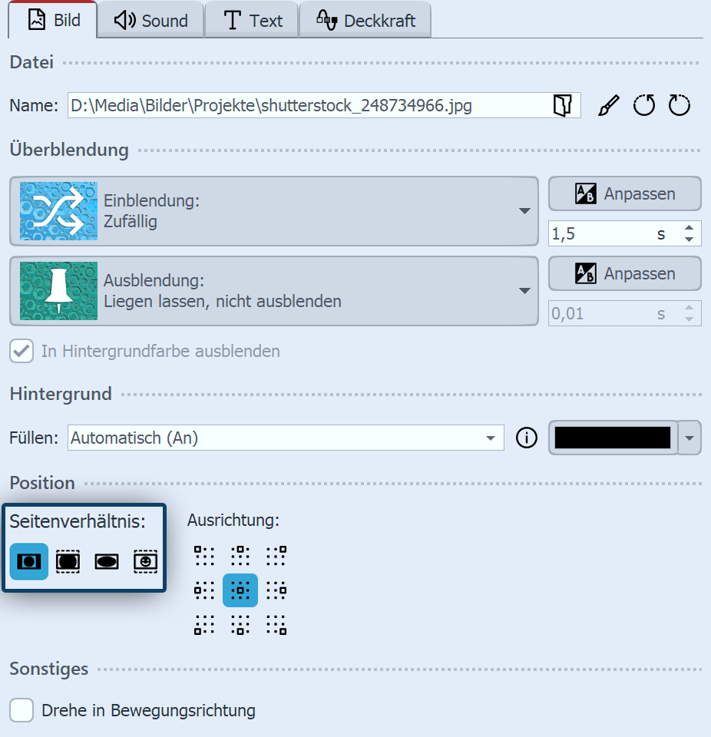
Task: Select the second Seitenverhältnis icon with dashed border
Action: (x=68, y=561)
